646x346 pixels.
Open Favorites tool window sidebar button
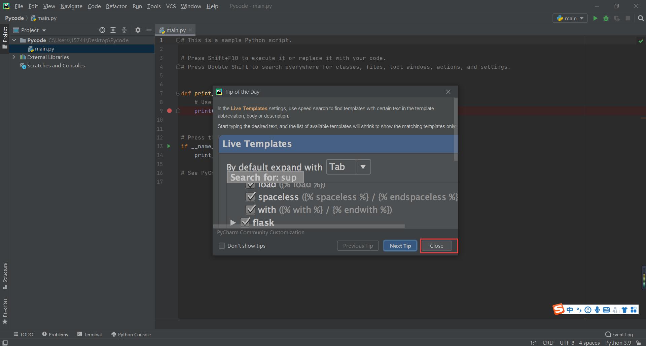point(5,311)
